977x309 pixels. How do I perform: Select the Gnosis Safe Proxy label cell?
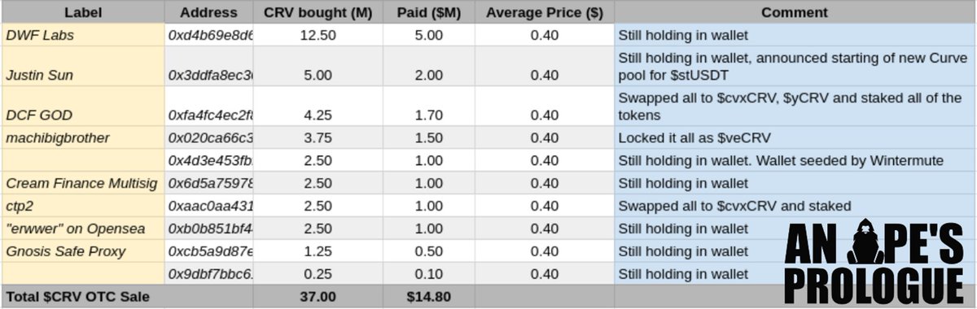(x=83, y=251)
